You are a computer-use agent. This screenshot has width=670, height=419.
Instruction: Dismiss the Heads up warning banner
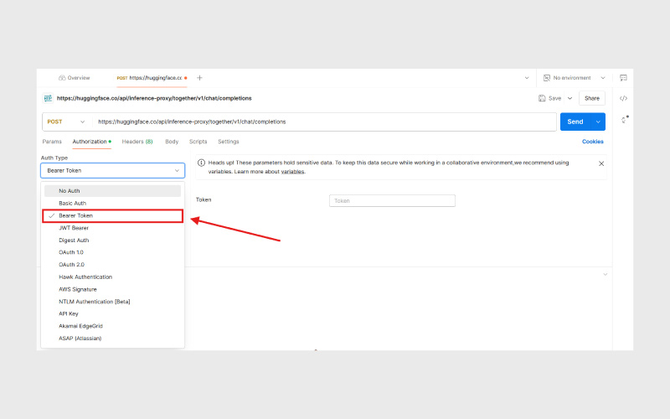pos(600,163)
